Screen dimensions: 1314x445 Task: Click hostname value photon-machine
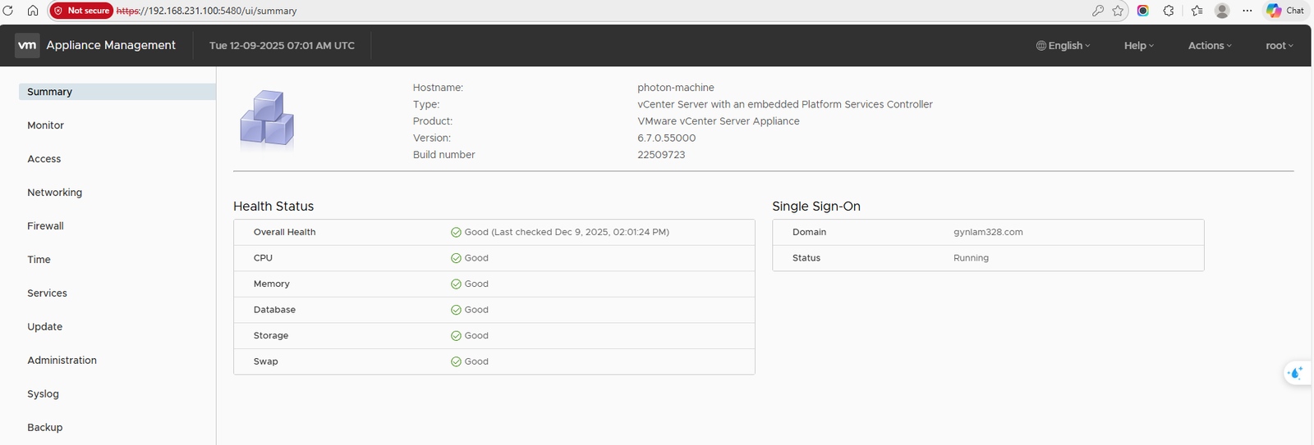coord(676,88)
